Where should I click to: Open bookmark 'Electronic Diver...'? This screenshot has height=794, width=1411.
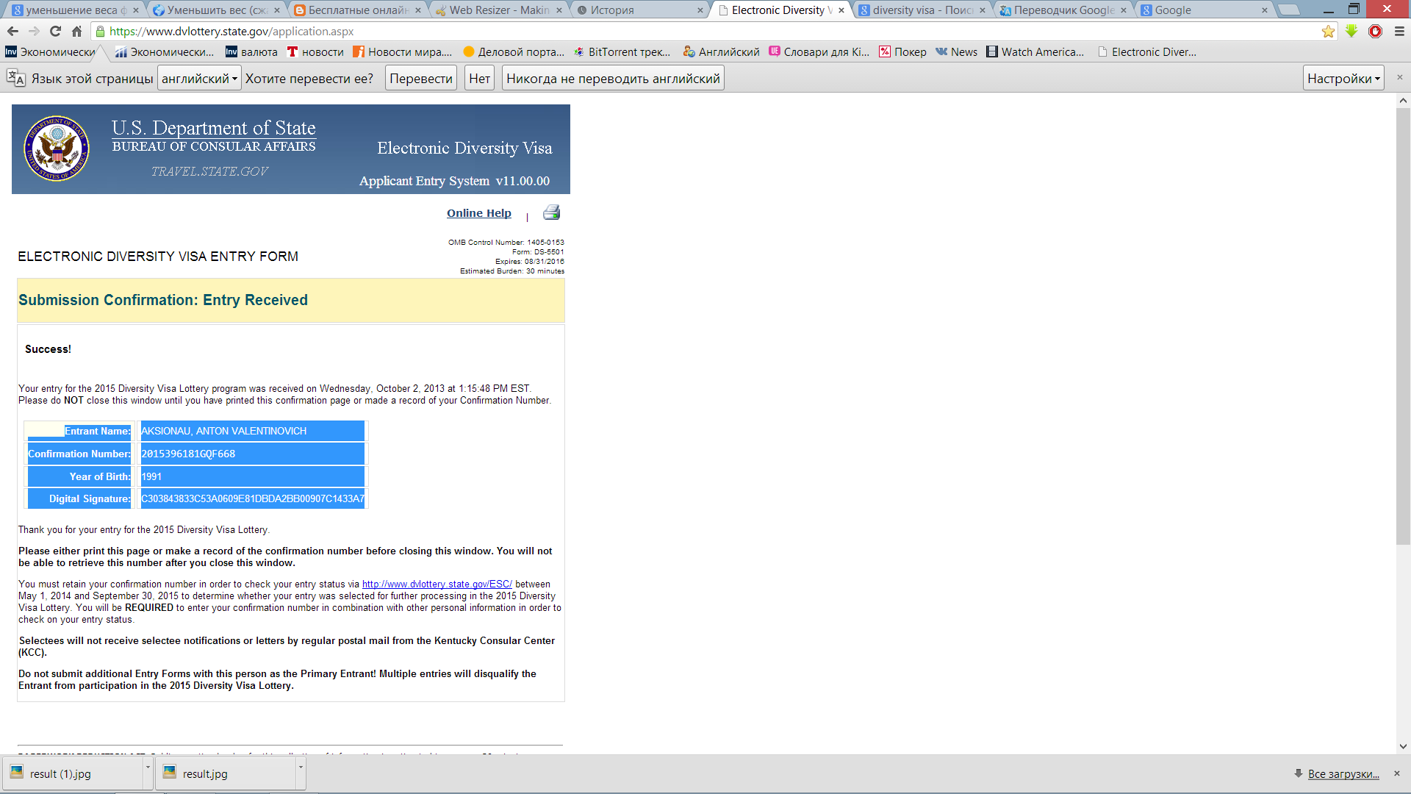click(x=1147, y=51)
